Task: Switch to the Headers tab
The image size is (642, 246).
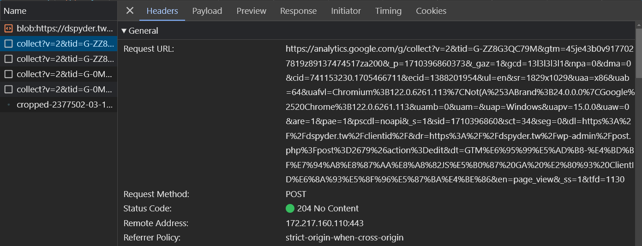Action: pyautogui.click(x=162, y=11)
